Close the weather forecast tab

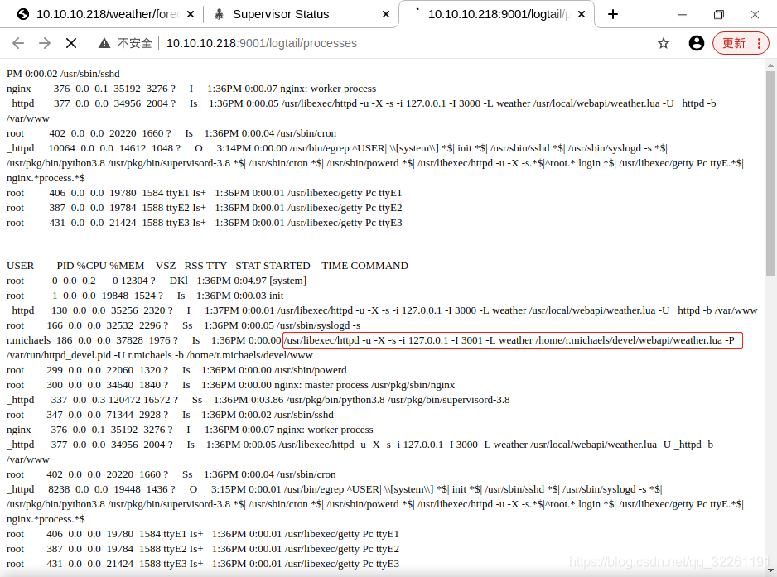pos(191,14)
